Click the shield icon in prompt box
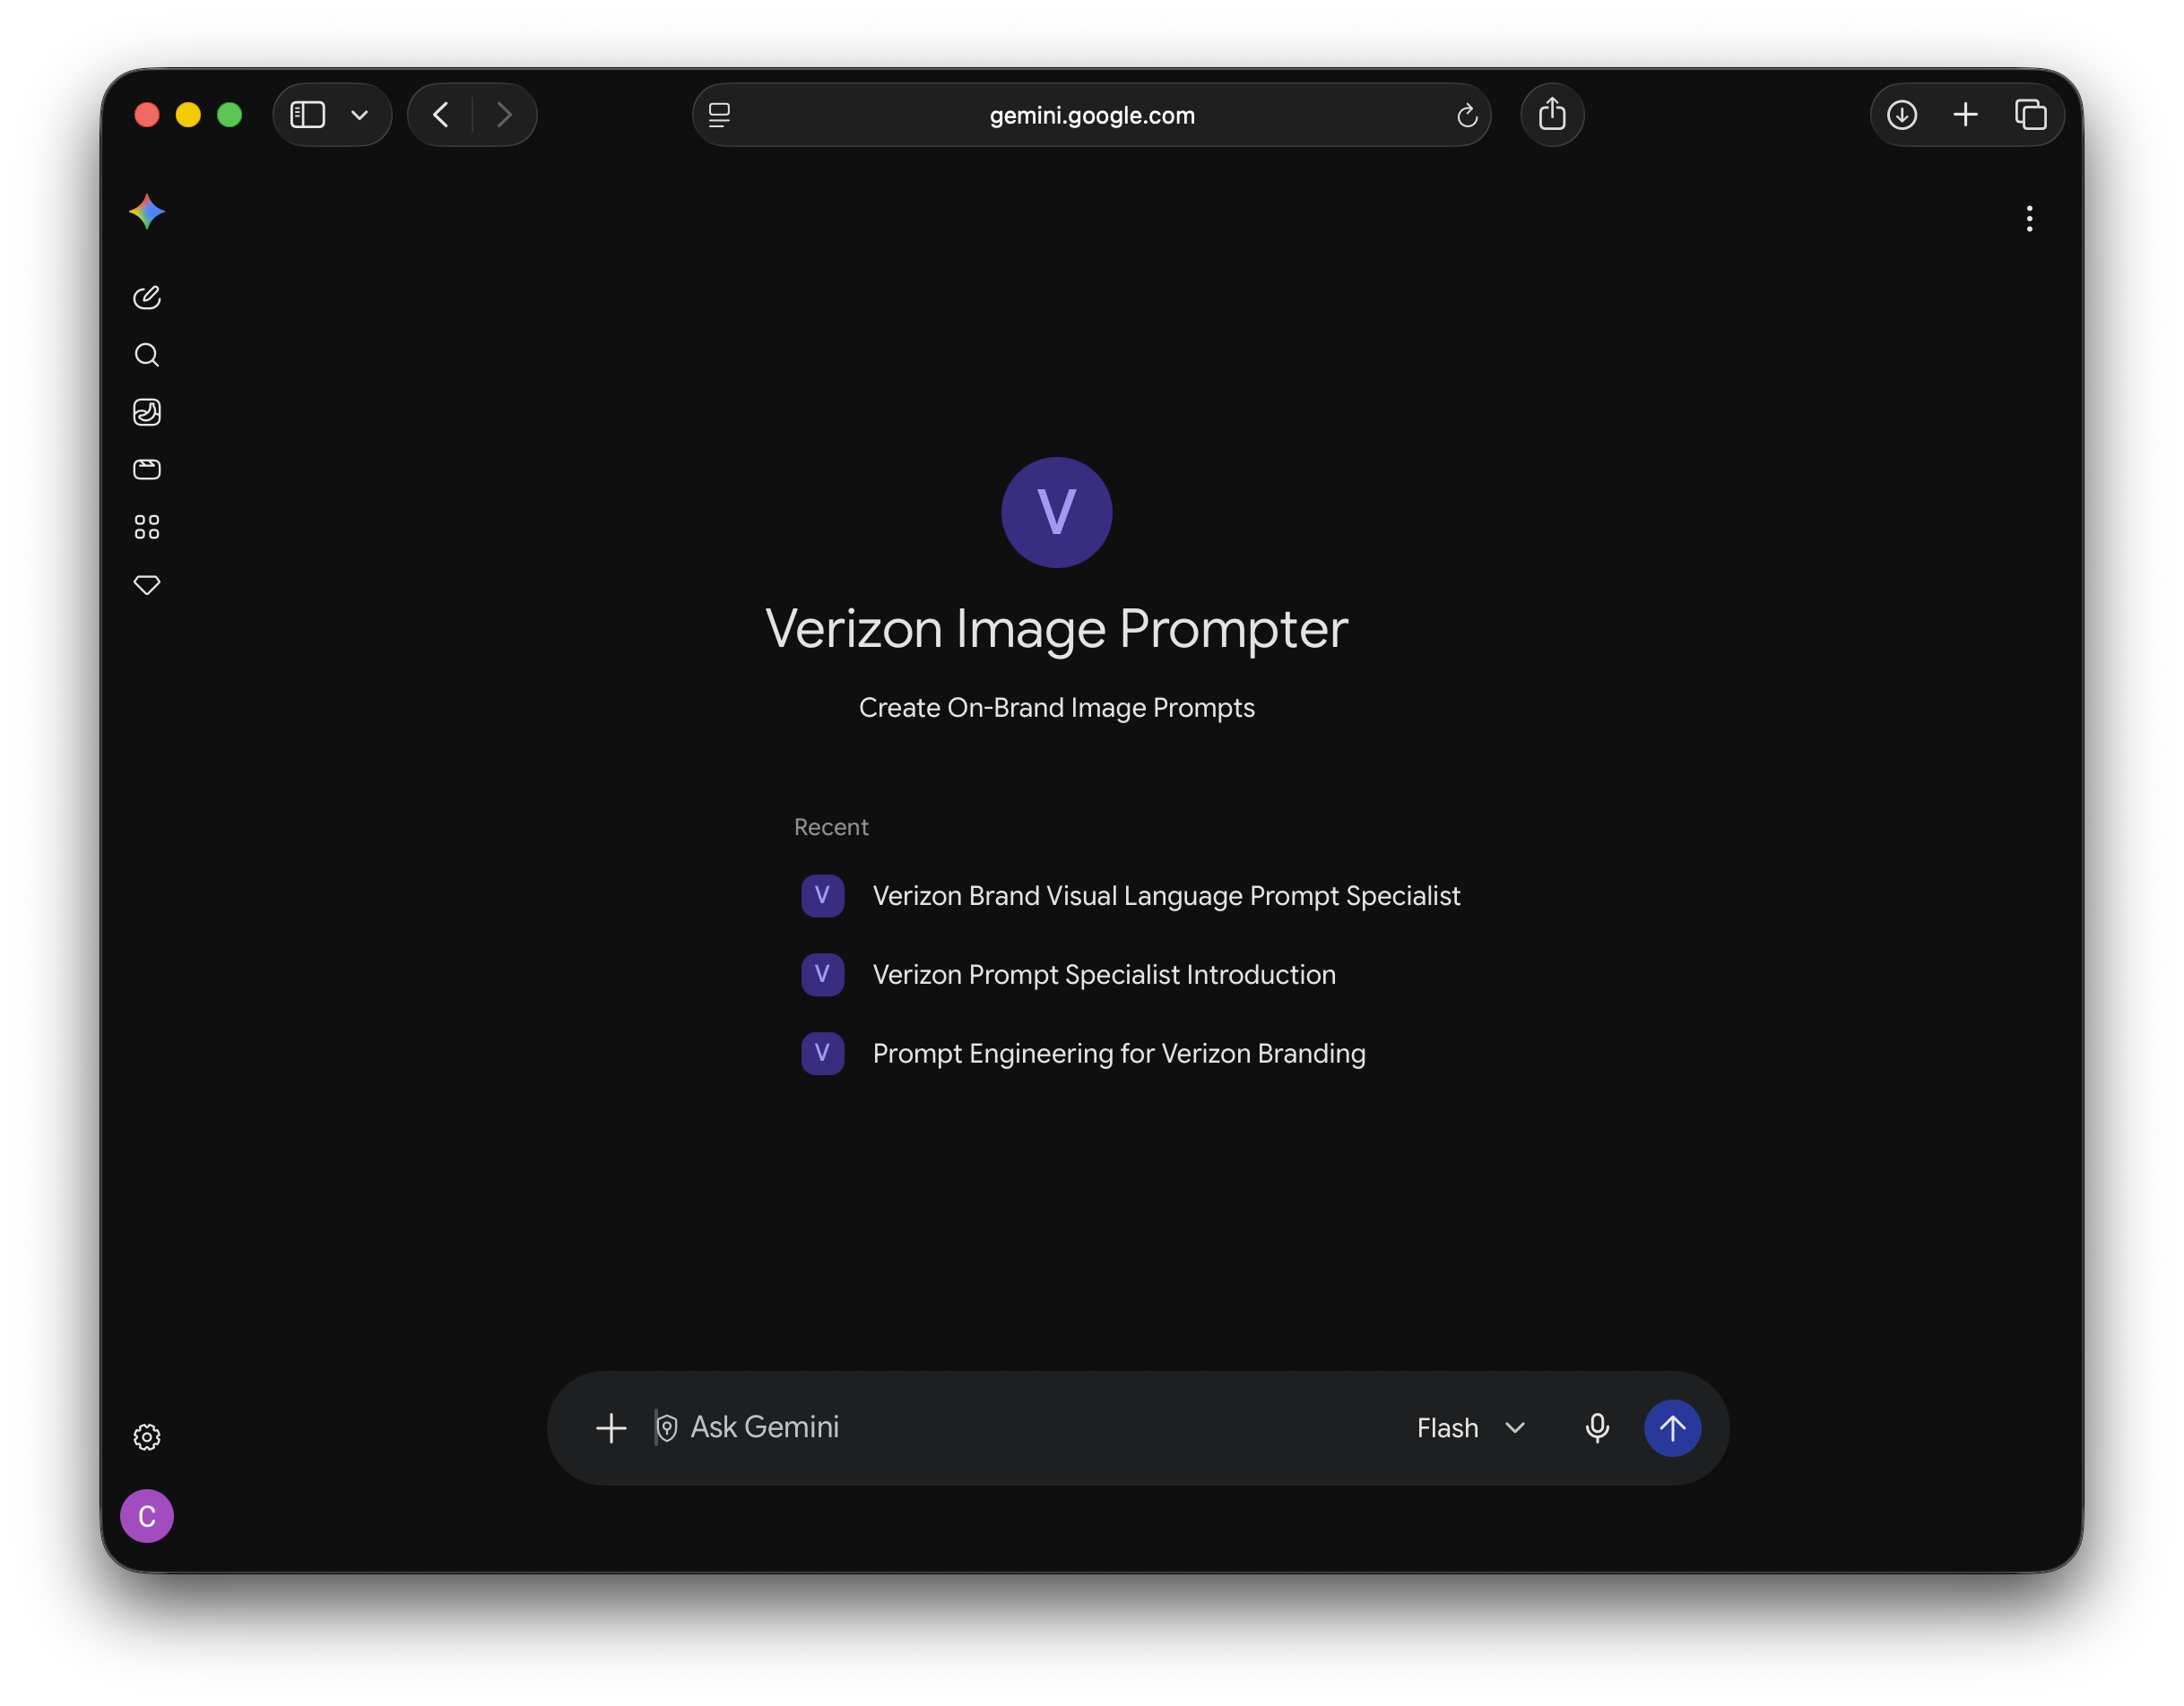The image size is (2184, 1706). (x=667, y=1428)
